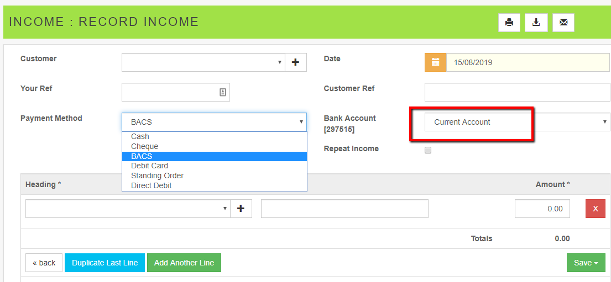The image size is (611, 282).
Task: Select Cheque payment option
Action: (x=215, y=146)
